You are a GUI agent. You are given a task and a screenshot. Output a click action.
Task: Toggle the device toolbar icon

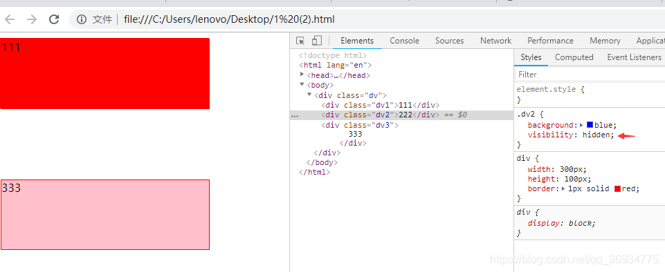316,41
